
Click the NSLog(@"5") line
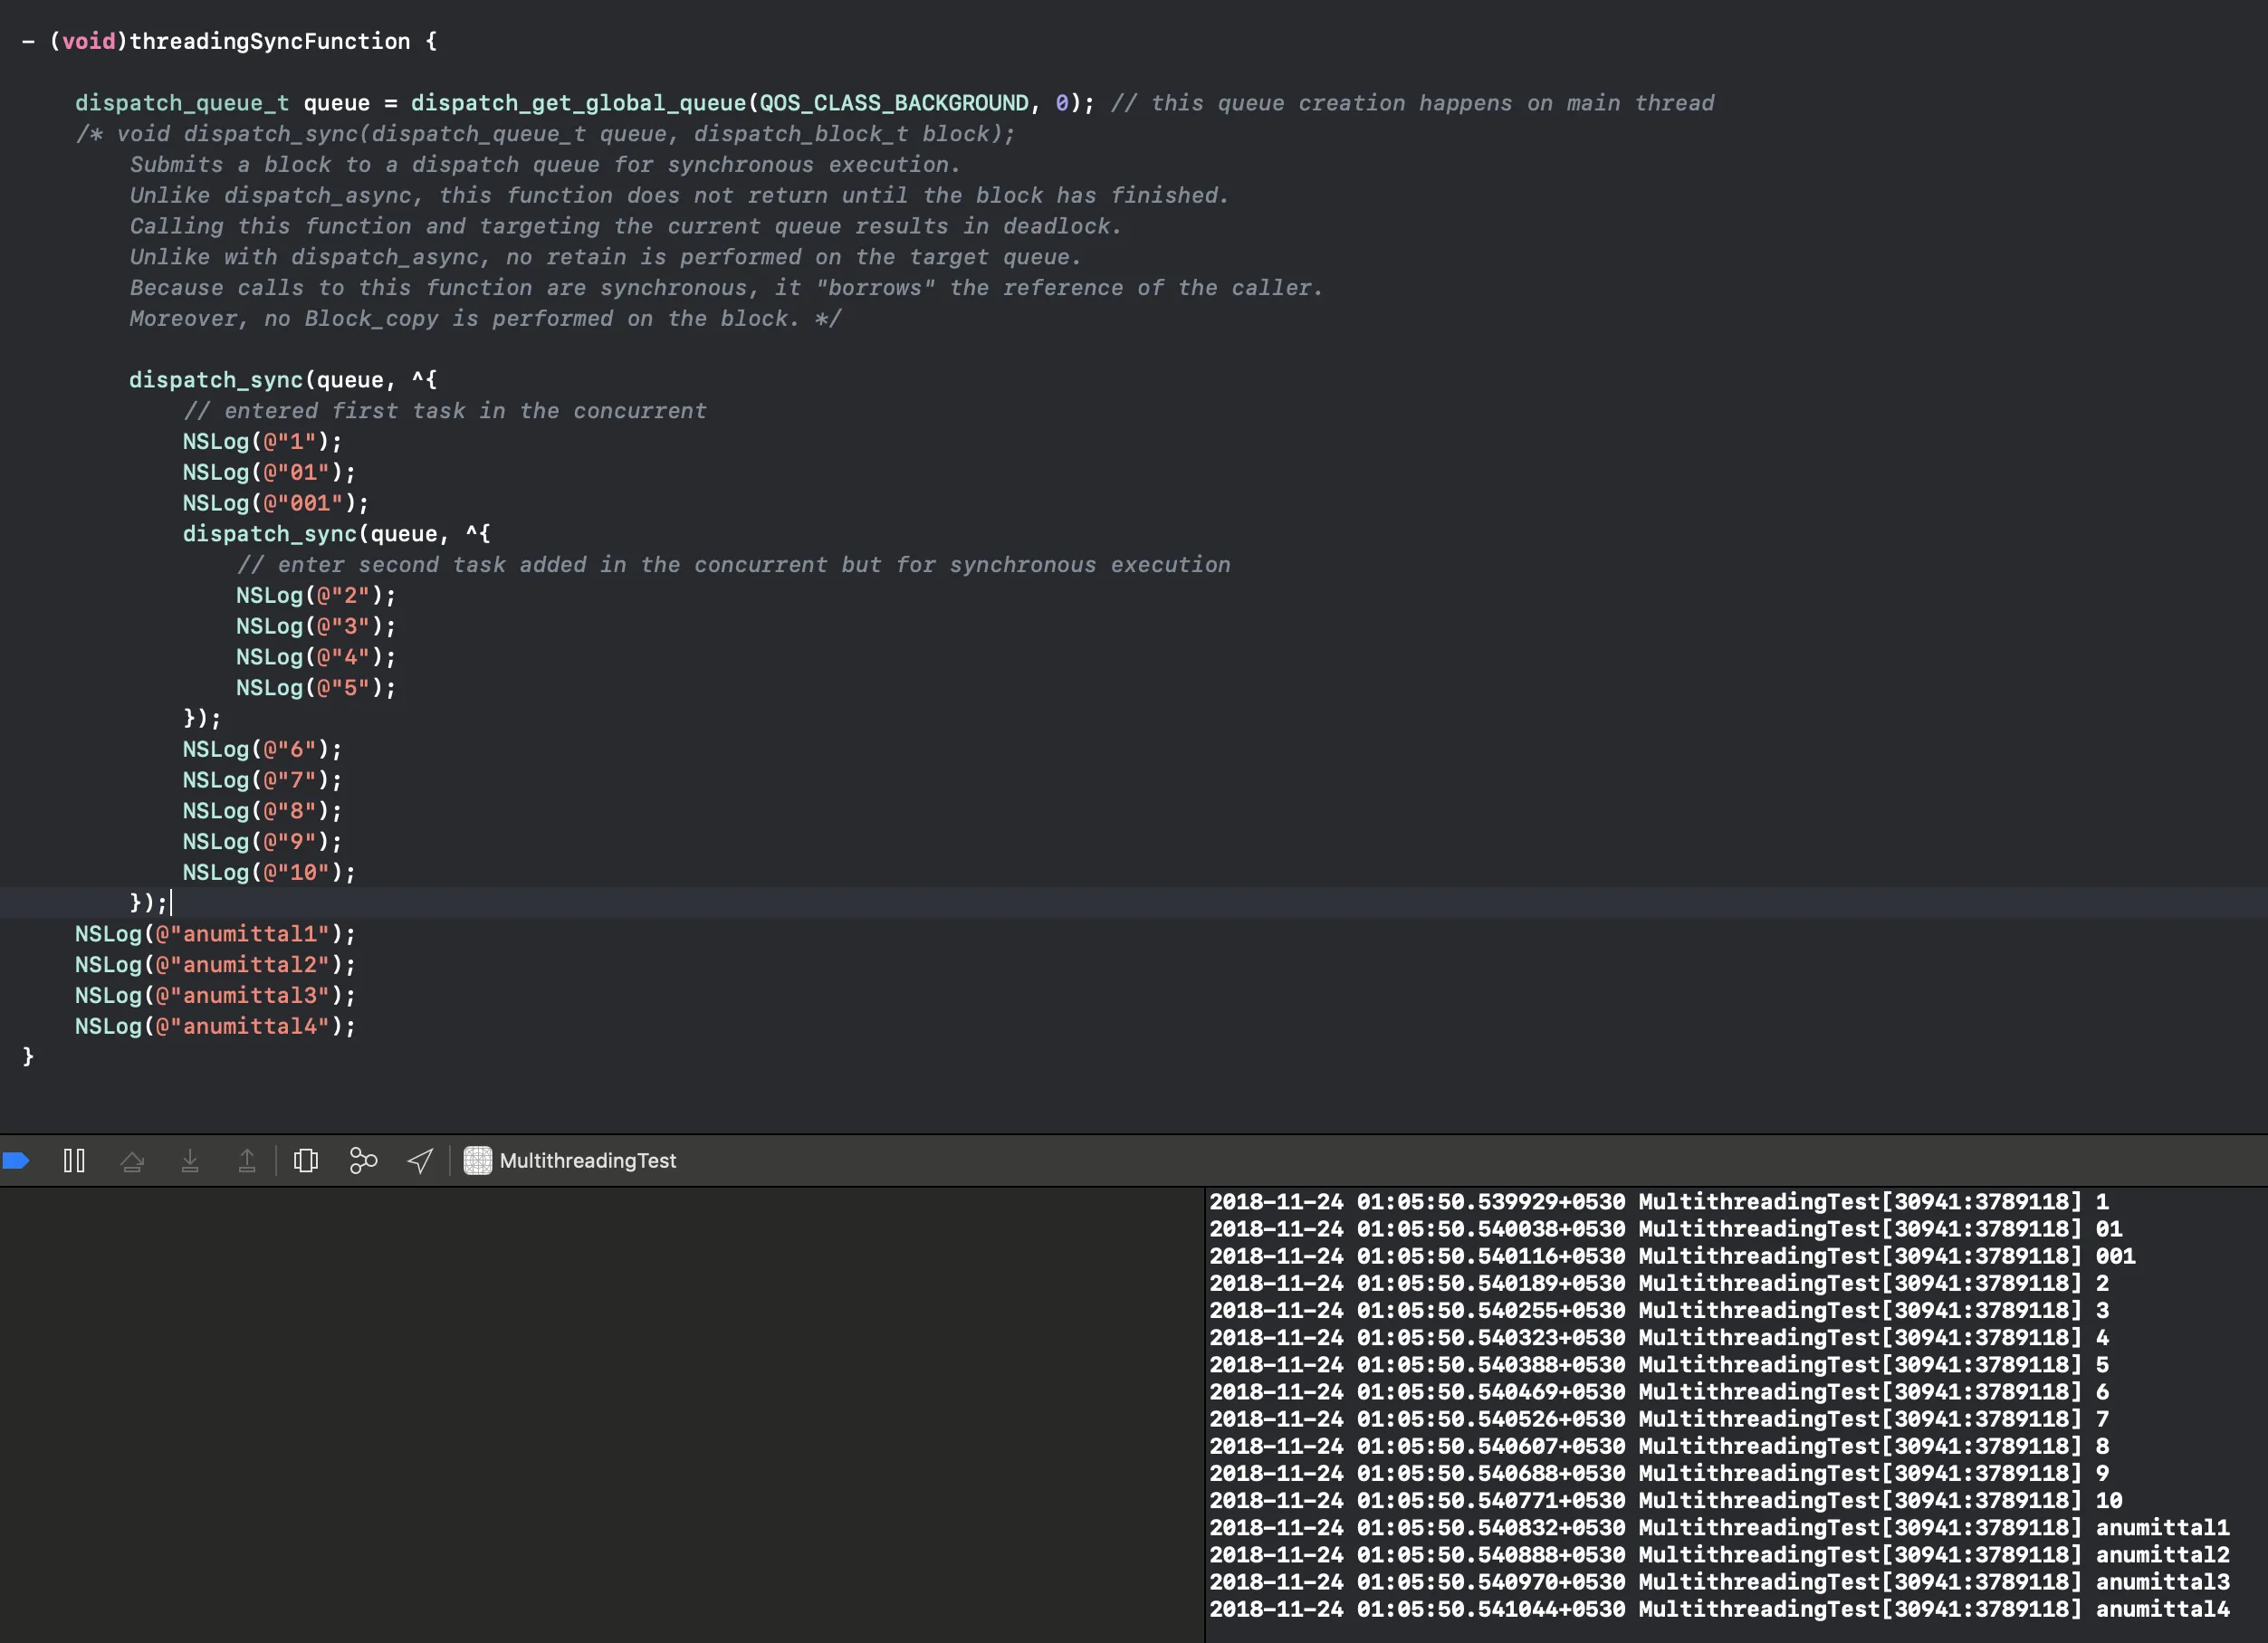[316, 688]
